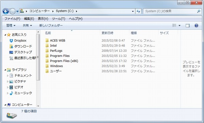The height and width of the screenshot is (123, 204).
Task: Select デスクトップ in favorites
Action: [23, 52]
